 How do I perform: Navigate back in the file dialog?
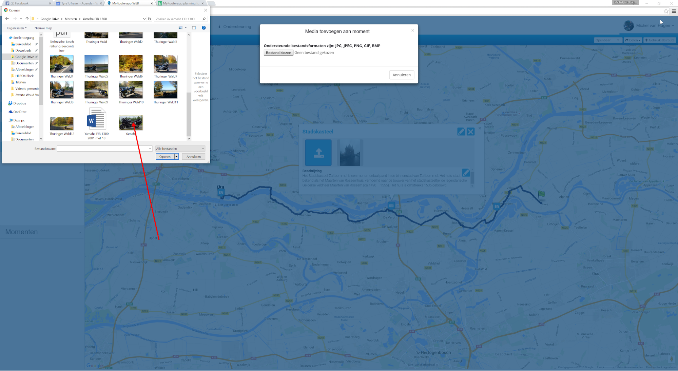click(x=7, y=19)
